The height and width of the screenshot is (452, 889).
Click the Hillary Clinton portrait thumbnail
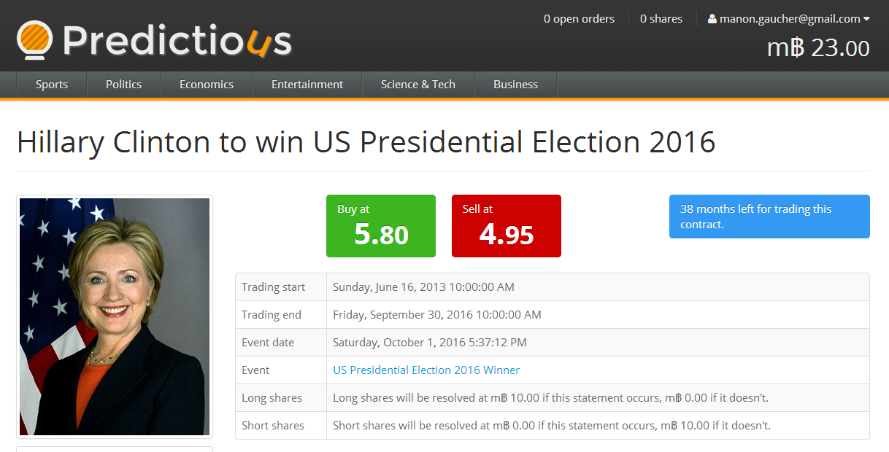tap(115, 317)
